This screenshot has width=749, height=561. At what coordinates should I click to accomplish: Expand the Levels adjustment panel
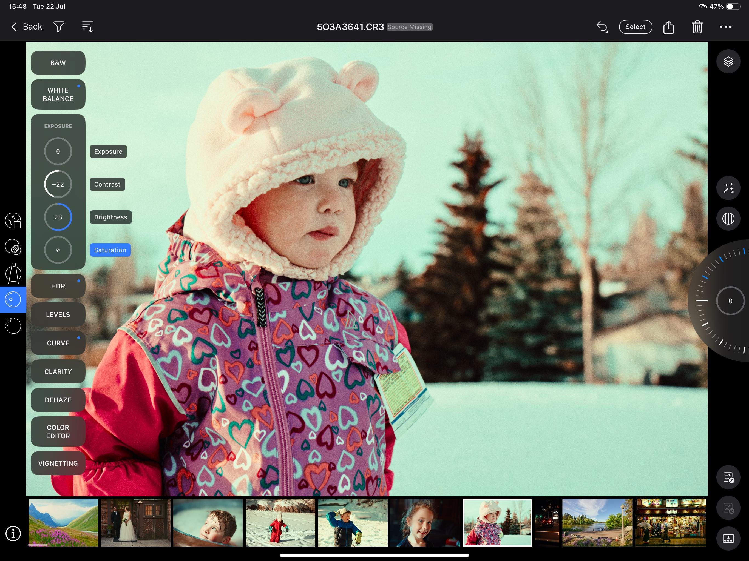(x=58, y=314)
